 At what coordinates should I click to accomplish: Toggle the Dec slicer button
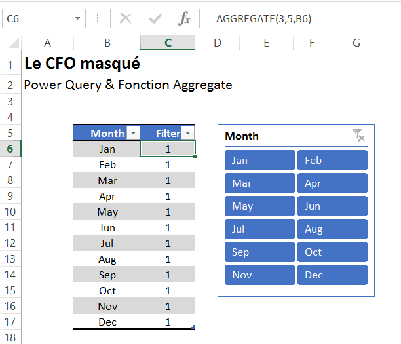332,275
